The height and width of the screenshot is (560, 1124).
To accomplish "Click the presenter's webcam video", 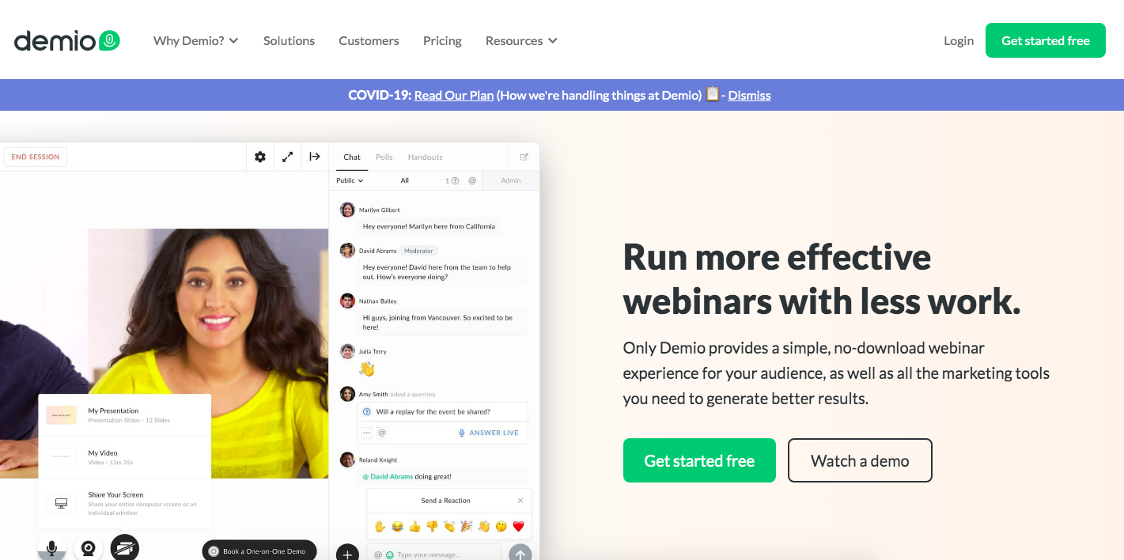I will pyautogui.click(x=208, y=353).
